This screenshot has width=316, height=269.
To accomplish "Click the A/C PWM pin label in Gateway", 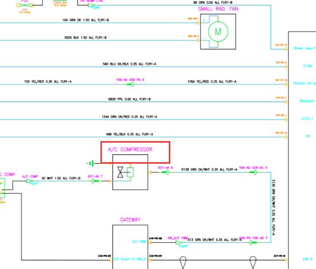I will [139, 242].
